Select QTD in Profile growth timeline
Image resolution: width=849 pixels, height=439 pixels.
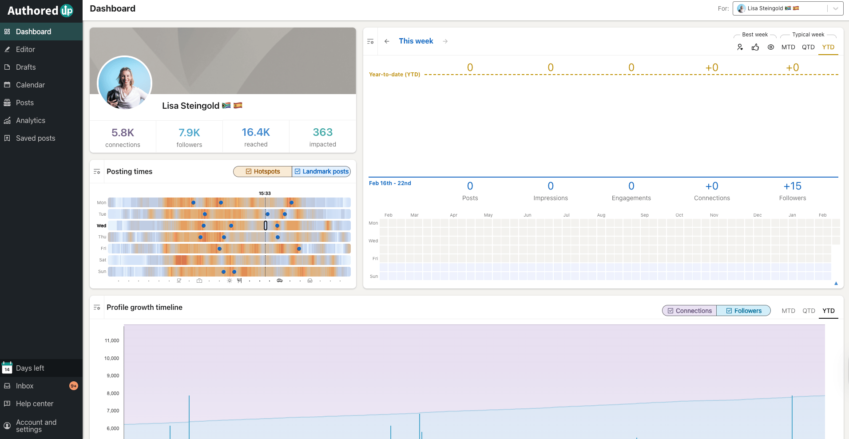[809, 311]
